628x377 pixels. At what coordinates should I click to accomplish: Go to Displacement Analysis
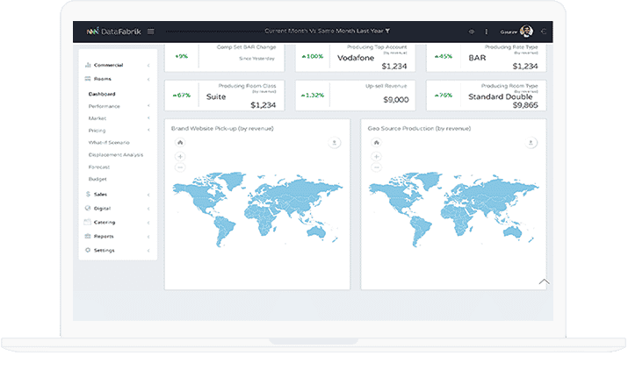(115, 154)
